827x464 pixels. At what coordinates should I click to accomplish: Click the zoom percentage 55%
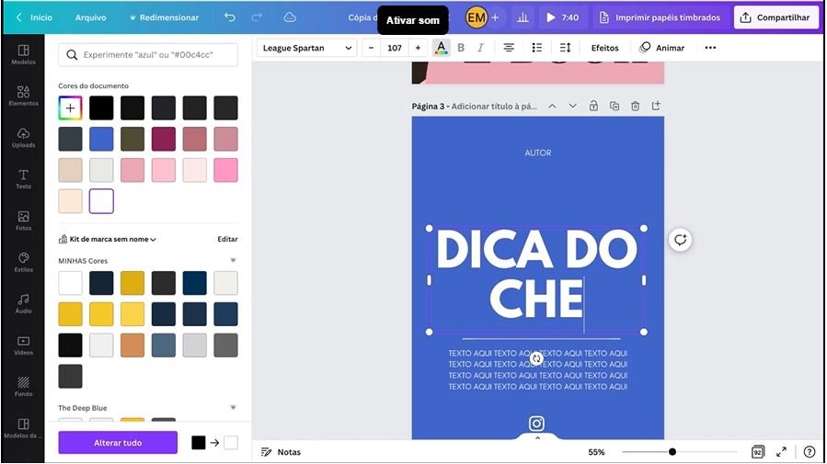pyautogui.click(x=596, y=452)
